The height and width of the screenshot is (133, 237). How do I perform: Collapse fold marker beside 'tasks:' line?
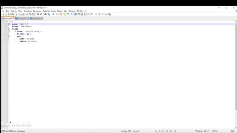coord(9,29)
